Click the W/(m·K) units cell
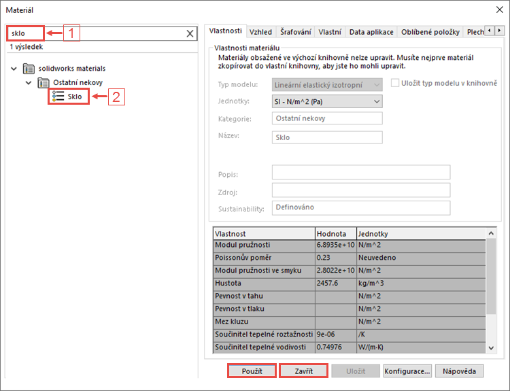Viewport: 510px width, 391px height. (421, 347)
